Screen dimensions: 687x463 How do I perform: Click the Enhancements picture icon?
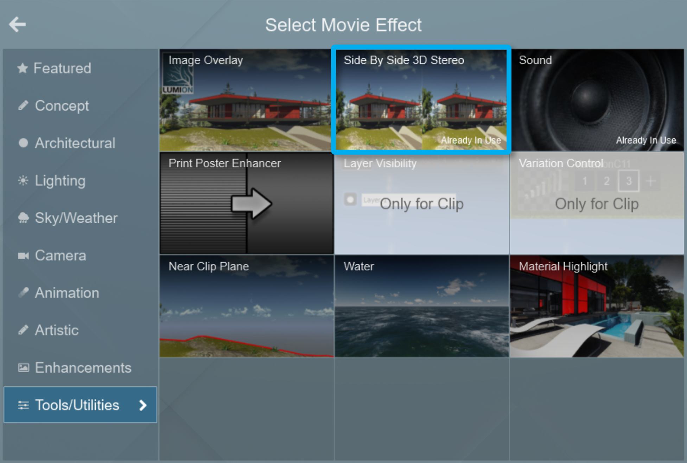click(23, 368)
